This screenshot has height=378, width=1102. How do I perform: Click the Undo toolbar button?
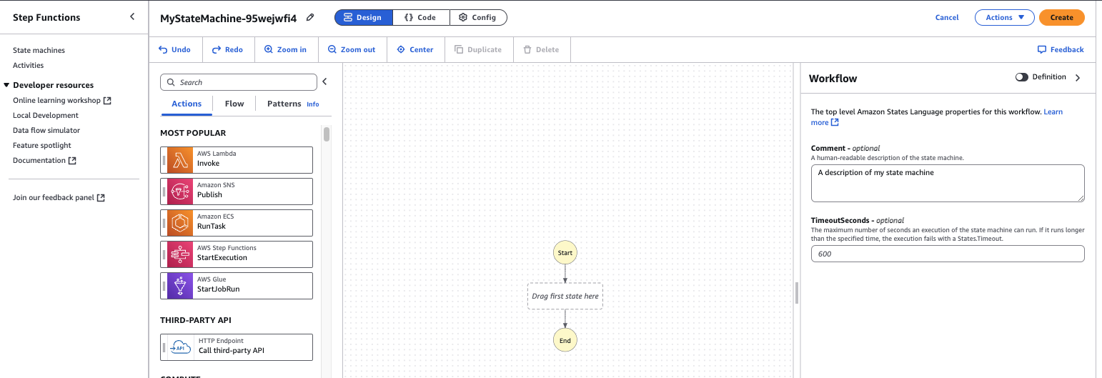click(x=175, y=49)
